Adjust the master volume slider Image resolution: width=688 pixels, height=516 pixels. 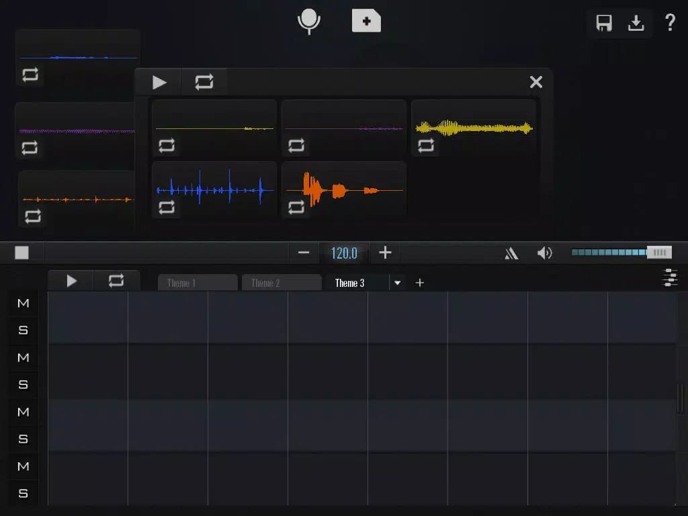point(621,253)
